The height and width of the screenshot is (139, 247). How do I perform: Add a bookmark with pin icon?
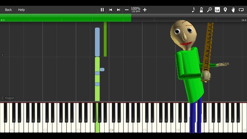(x=225, y=10)
